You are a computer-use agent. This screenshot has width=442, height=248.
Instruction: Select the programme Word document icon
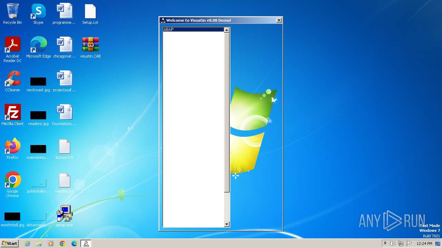point(64,14)
